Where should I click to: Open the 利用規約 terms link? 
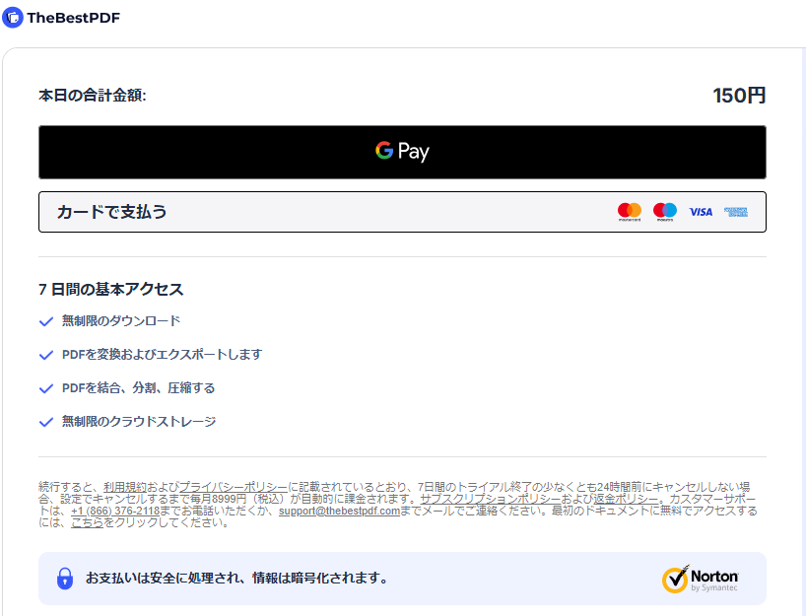coord(125,487)
